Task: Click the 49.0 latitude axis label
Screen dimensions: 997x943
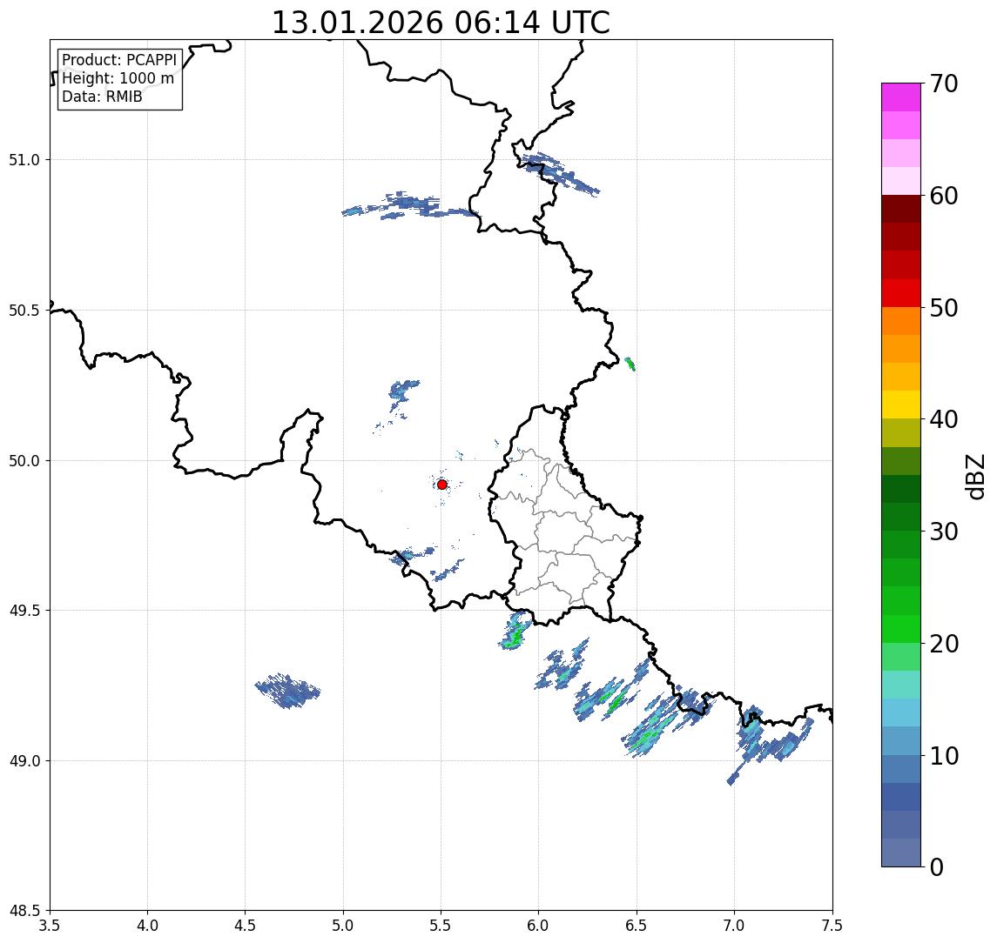Action: 24,760
